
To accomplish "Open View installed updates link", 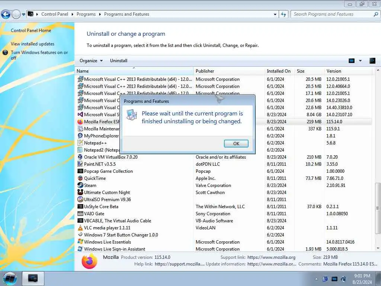I will [x=33, y=44].
